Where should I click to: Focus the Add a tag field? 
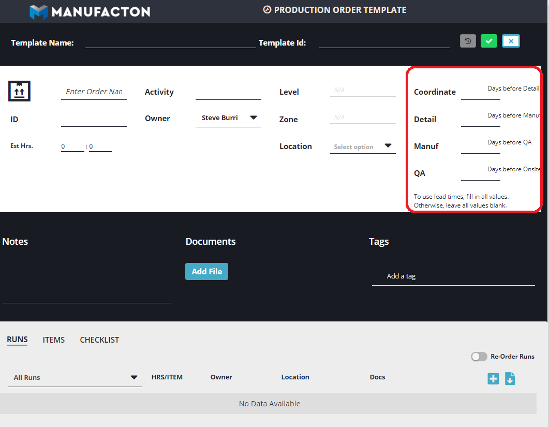click(x=453, y=276)
